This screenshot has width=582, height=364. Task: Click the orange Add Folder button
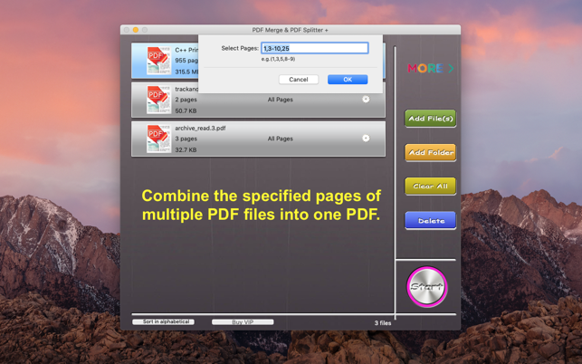(x=430, y=153)
